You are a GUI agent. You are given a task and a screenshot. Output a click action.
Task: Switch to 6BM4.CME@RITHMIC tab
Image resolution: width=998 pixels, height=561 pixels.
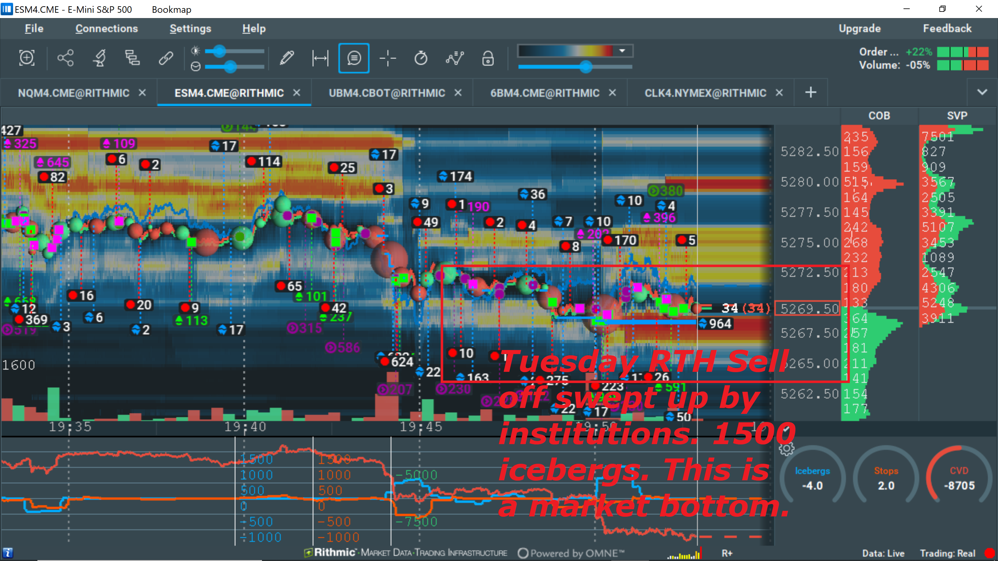point(545,93)
